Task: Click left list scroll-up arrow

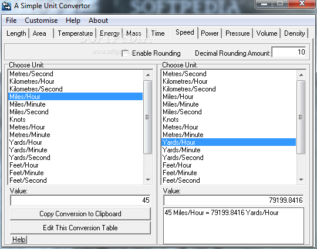Action: [x=148, y=75]
